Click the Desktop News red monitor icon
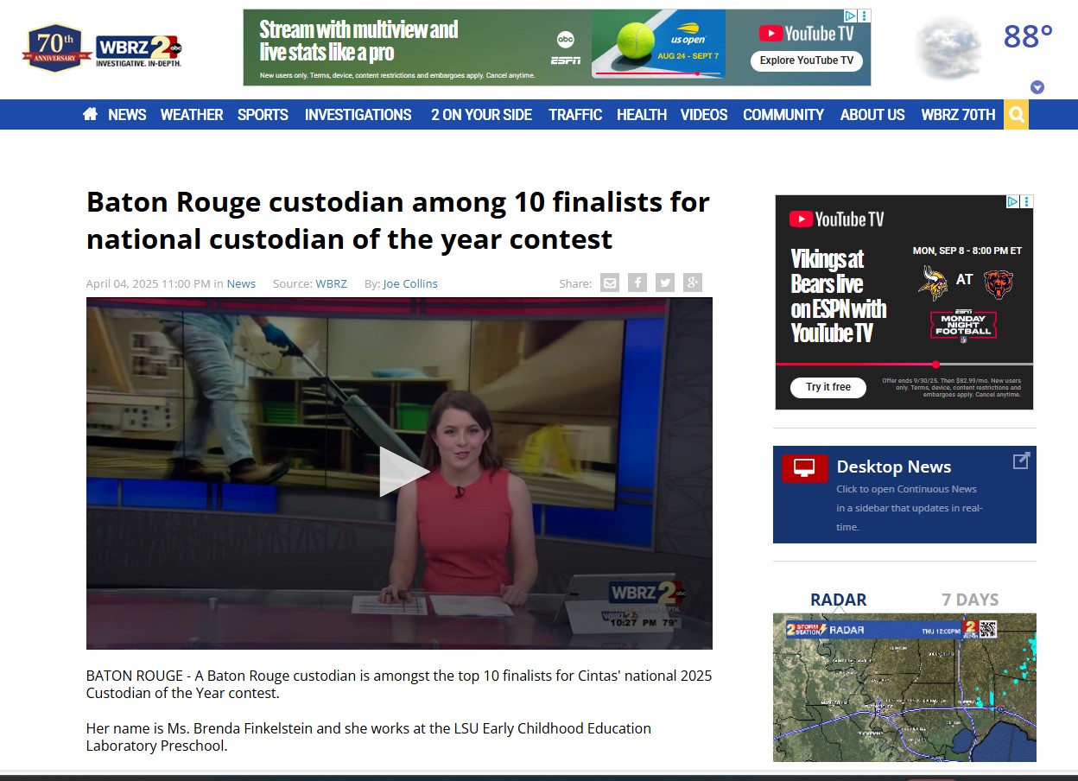 tap(804, 468)
